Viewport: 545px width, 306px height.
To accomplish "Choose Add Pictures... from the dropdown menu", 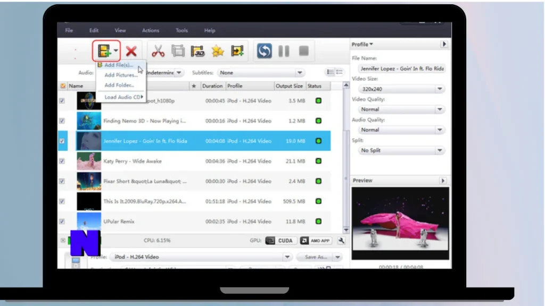I will (x=121, y=75).
